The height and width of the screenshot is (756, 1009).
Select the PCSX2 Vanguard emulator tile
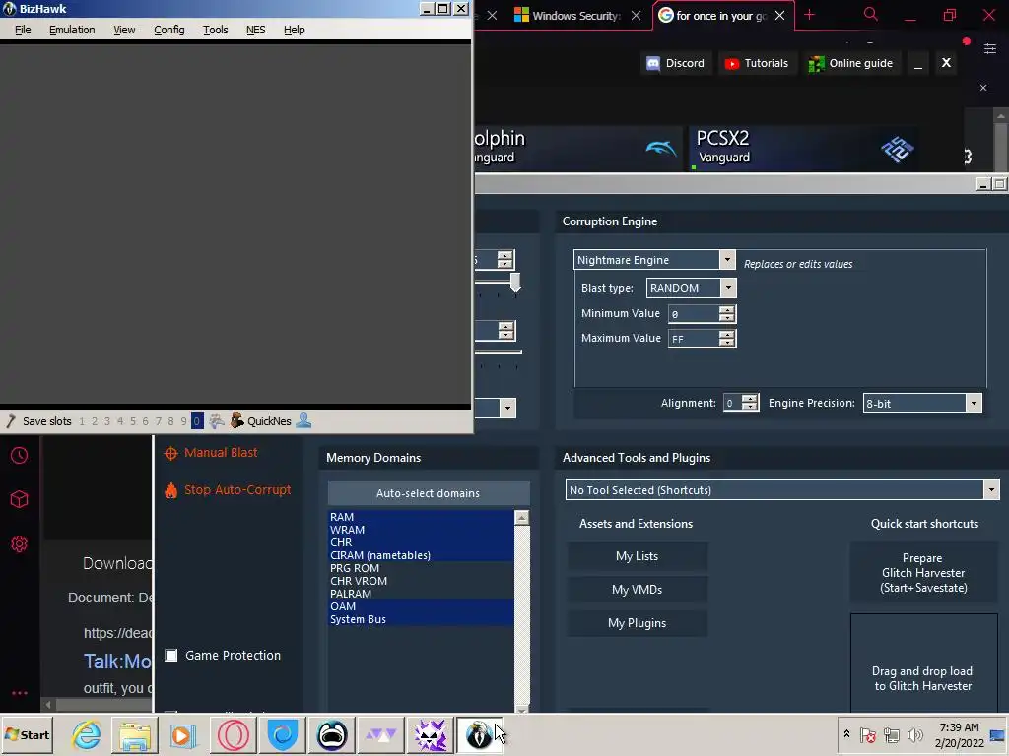(804, 149)
